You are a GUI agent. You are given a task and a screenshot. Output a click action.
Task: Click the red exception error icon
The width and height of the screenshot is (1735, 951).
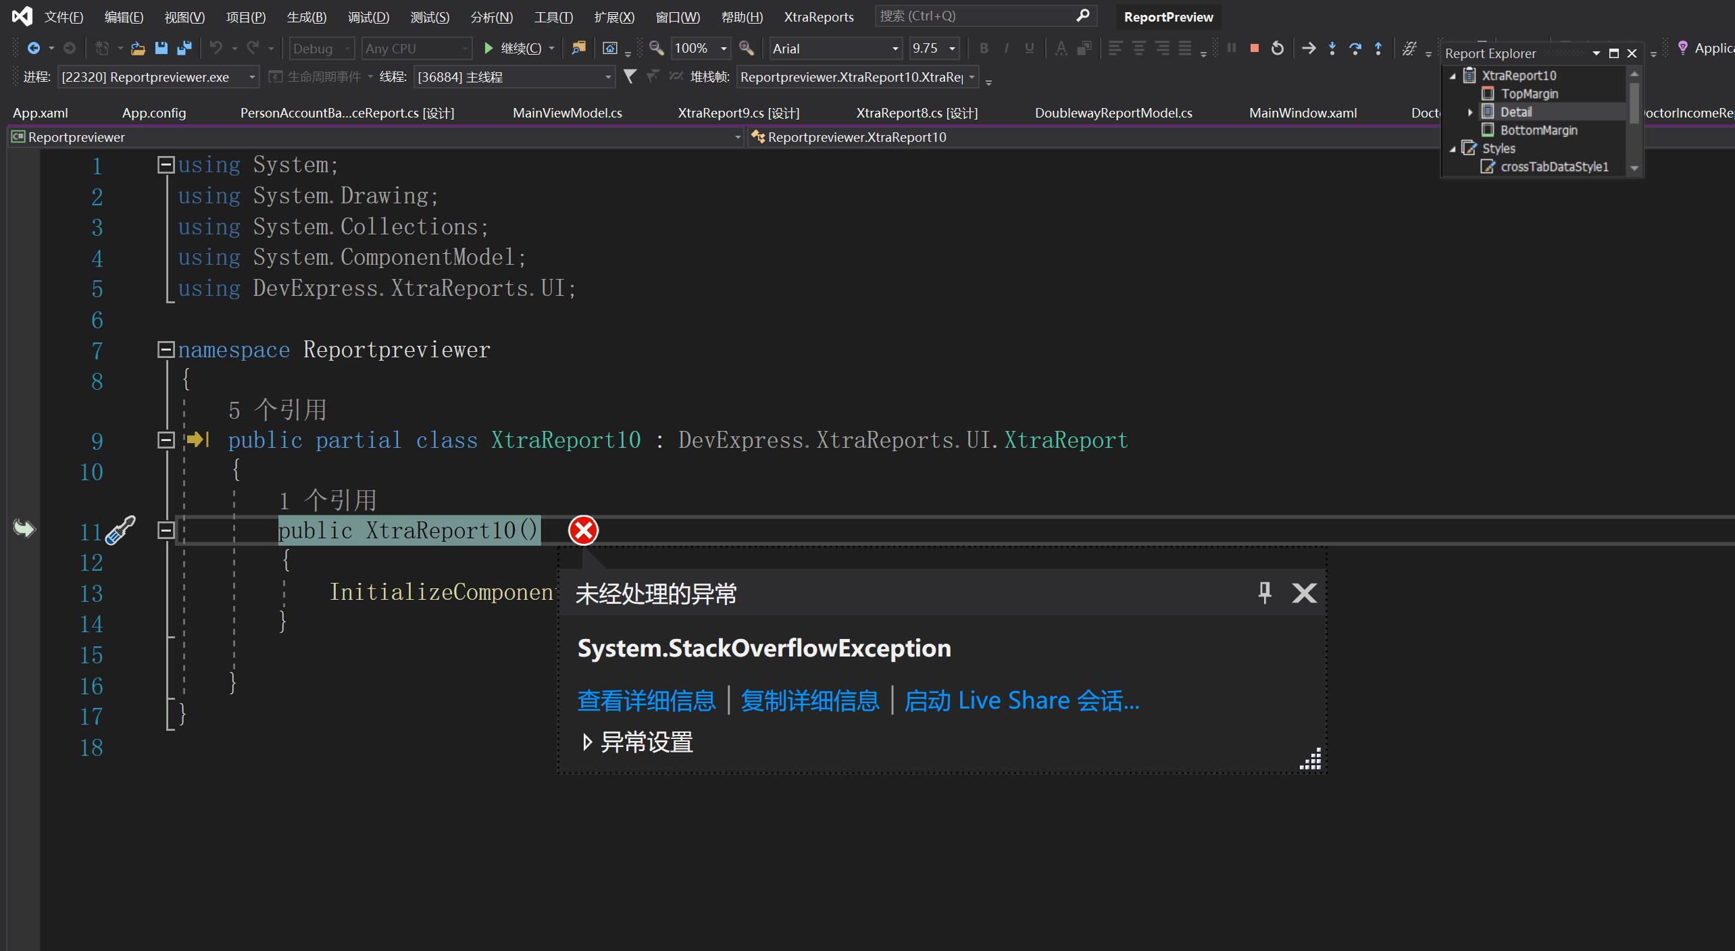pos(583,530)
